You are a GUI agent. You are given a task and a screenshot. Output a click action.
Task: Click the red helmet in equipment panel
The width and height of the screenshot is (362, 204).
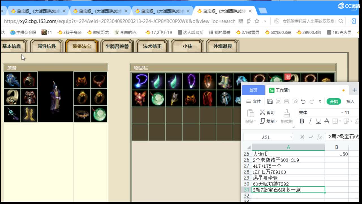click(x=29, y=80)
